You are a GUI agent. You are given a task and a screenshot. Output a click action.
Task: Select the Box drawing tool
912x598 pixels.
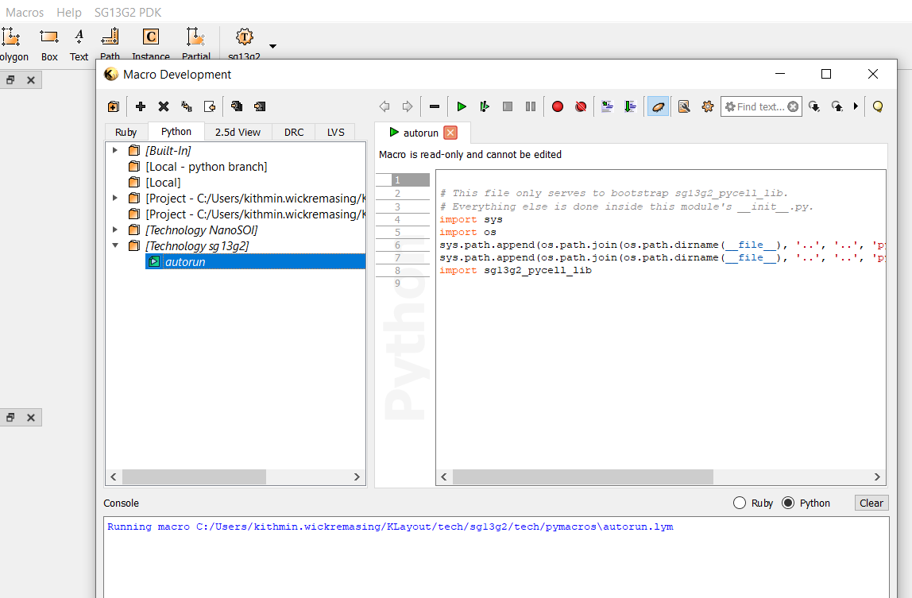(49, 44)
